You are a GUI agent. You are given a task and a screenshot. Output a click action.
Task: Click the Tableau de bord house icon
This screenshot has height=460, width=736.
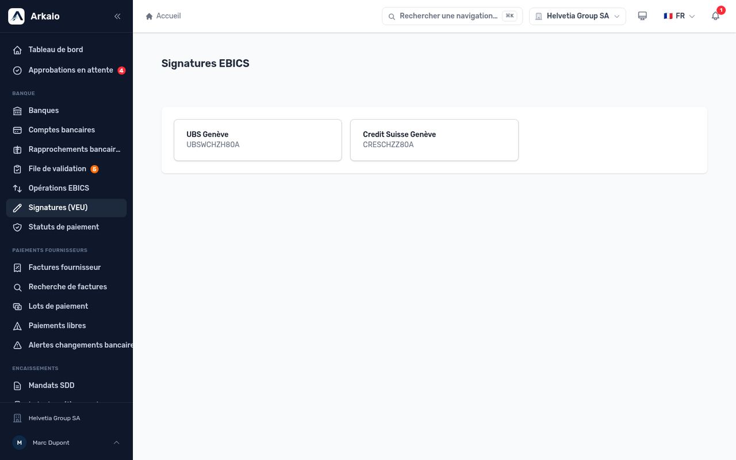click(17, 50)
